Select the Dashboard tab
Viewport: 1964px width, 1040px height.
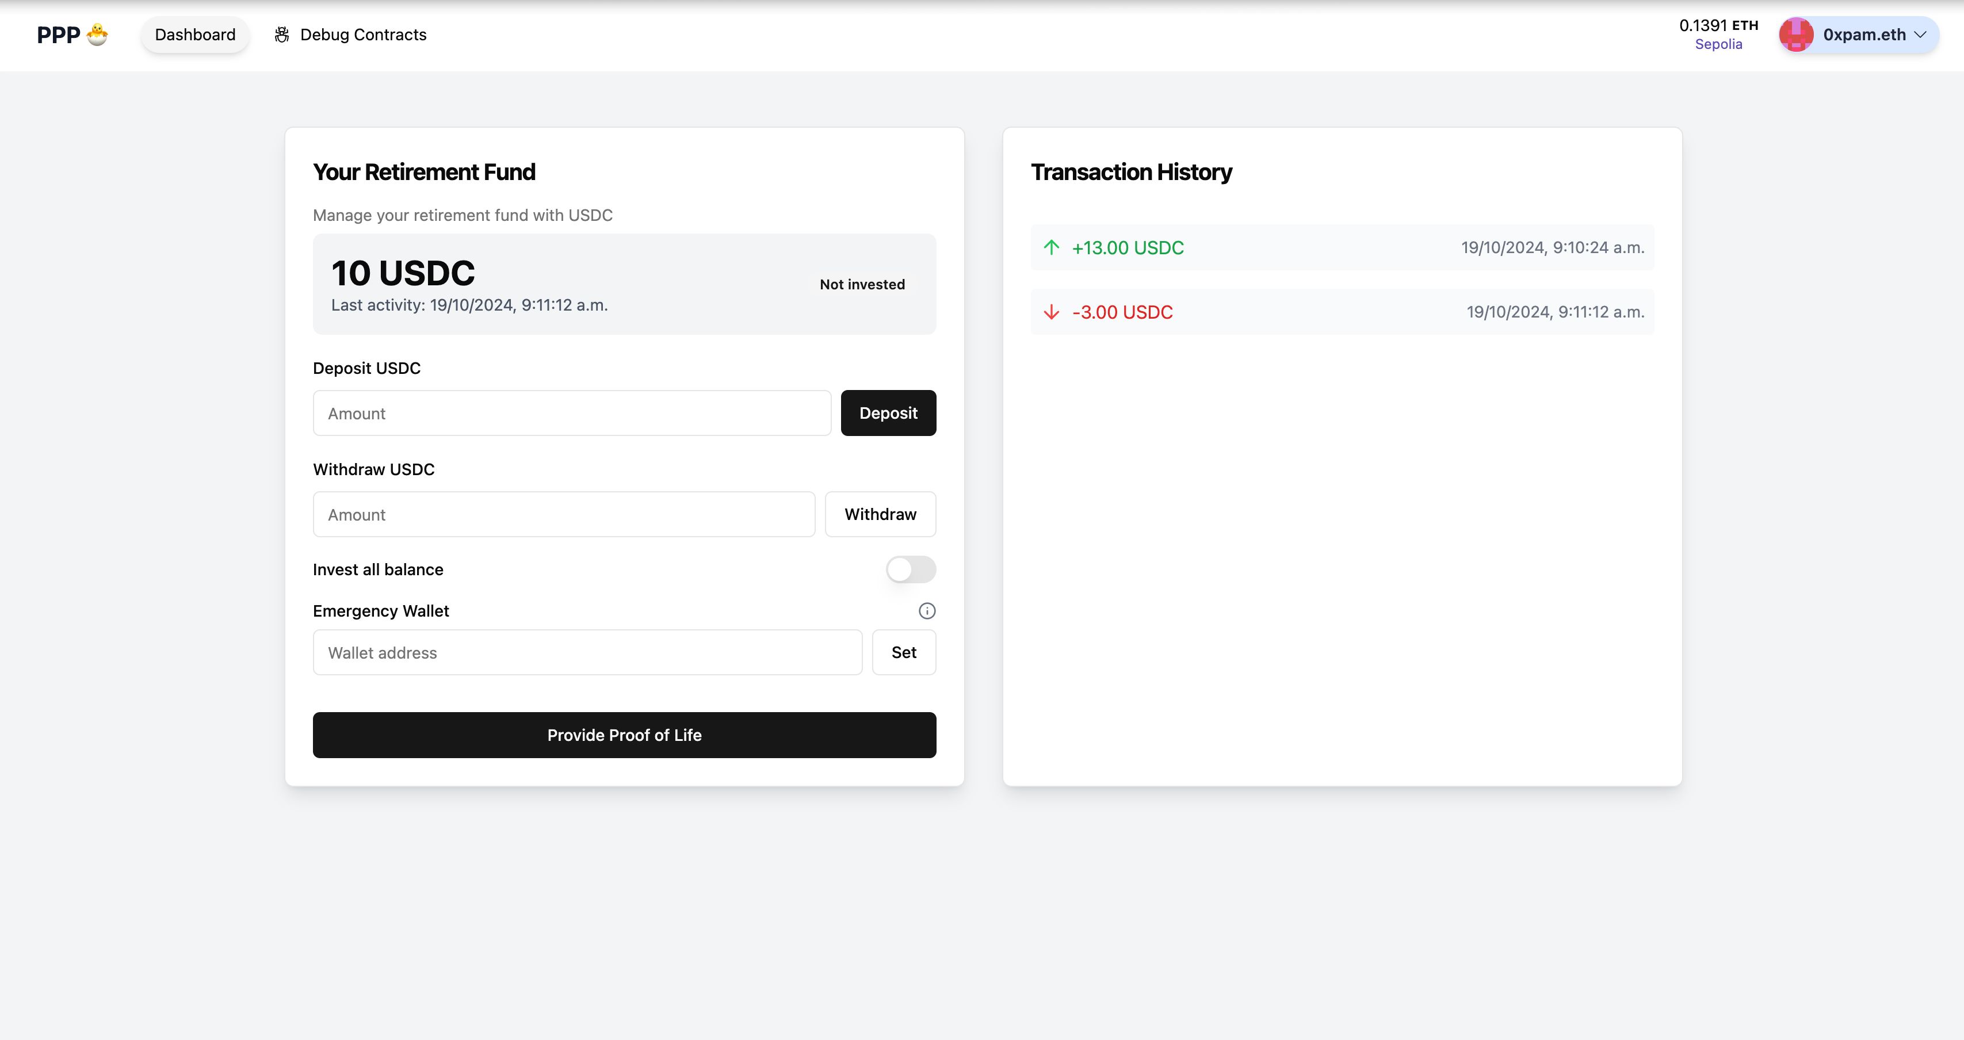(195, 34)
